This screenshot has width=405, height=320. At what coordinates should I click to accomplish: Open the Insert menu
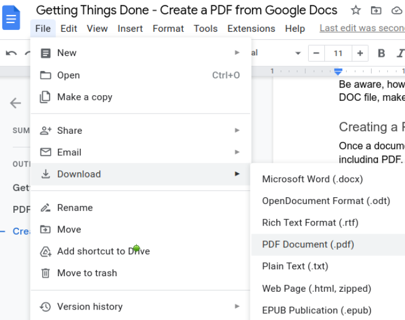(130, 28)
